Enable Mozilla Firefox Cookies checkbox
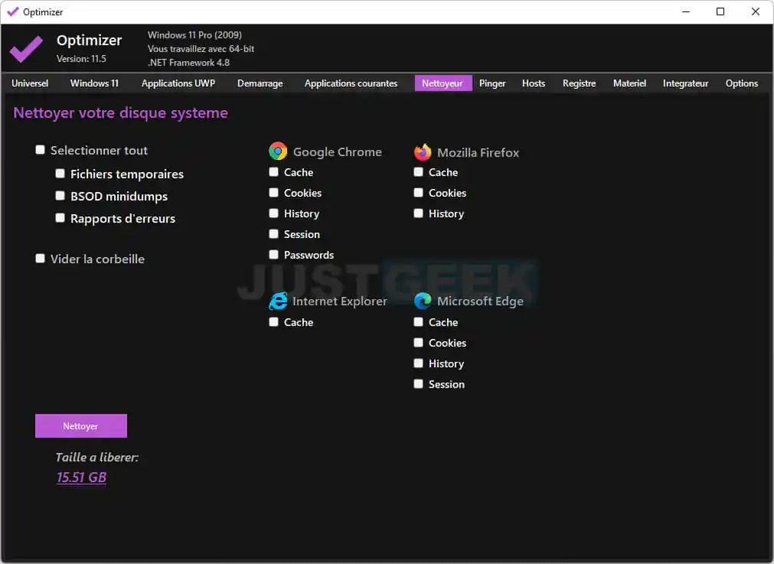774x564 pixels. tap(418, 192)
